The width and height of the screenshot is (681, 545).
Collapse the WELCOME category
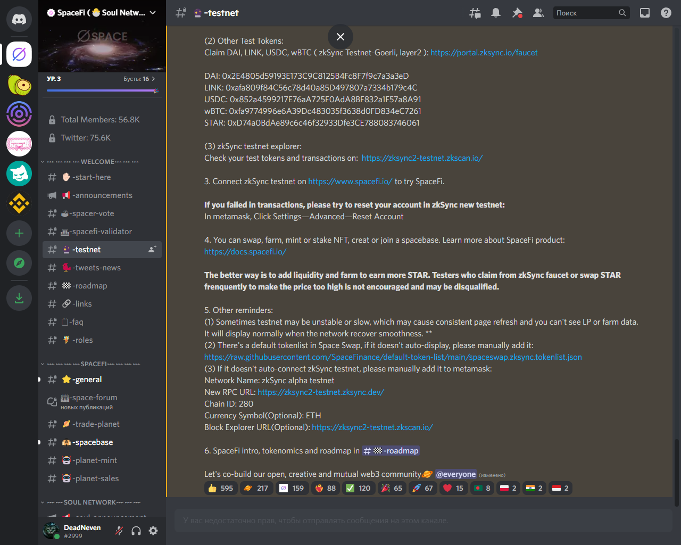pos(90,162)
